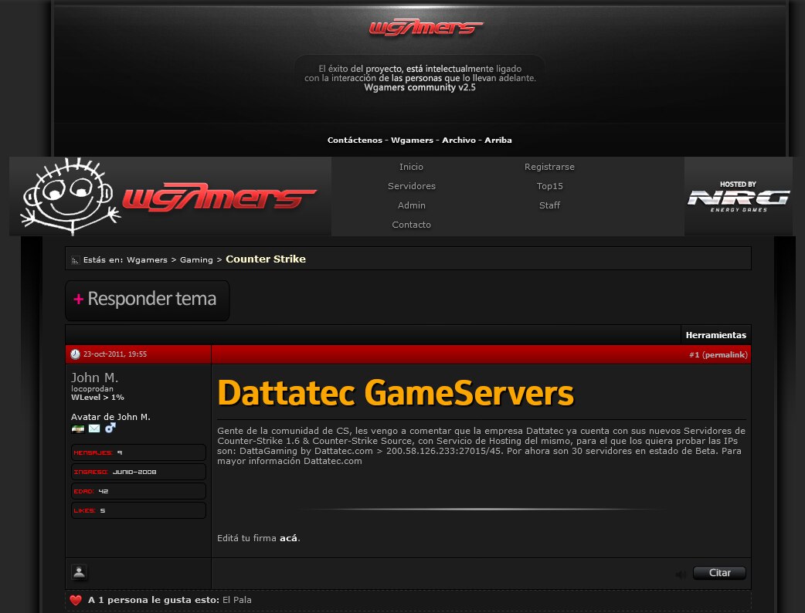This screenshot has width=805, height=613.
Task: Click the Archivo footer link
Action: tap(459, 140)
